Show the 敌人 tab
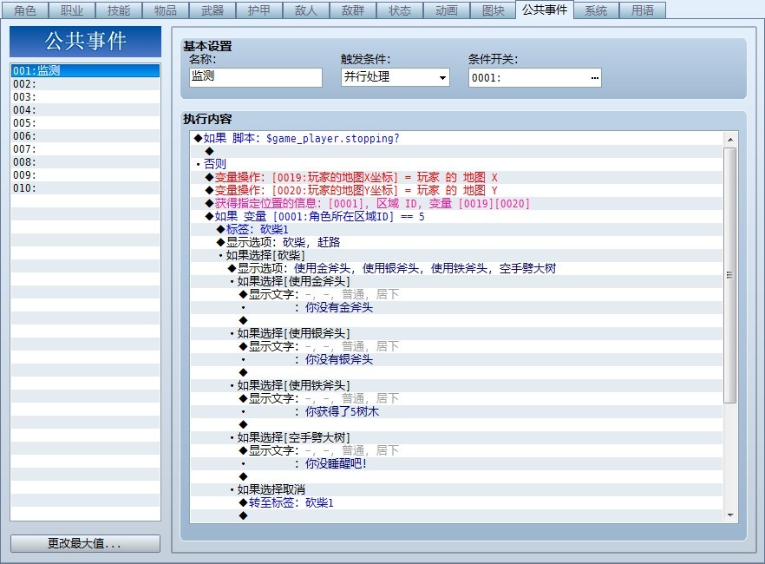765x564 pixels. pyautogui.click(x=306, y=10)
